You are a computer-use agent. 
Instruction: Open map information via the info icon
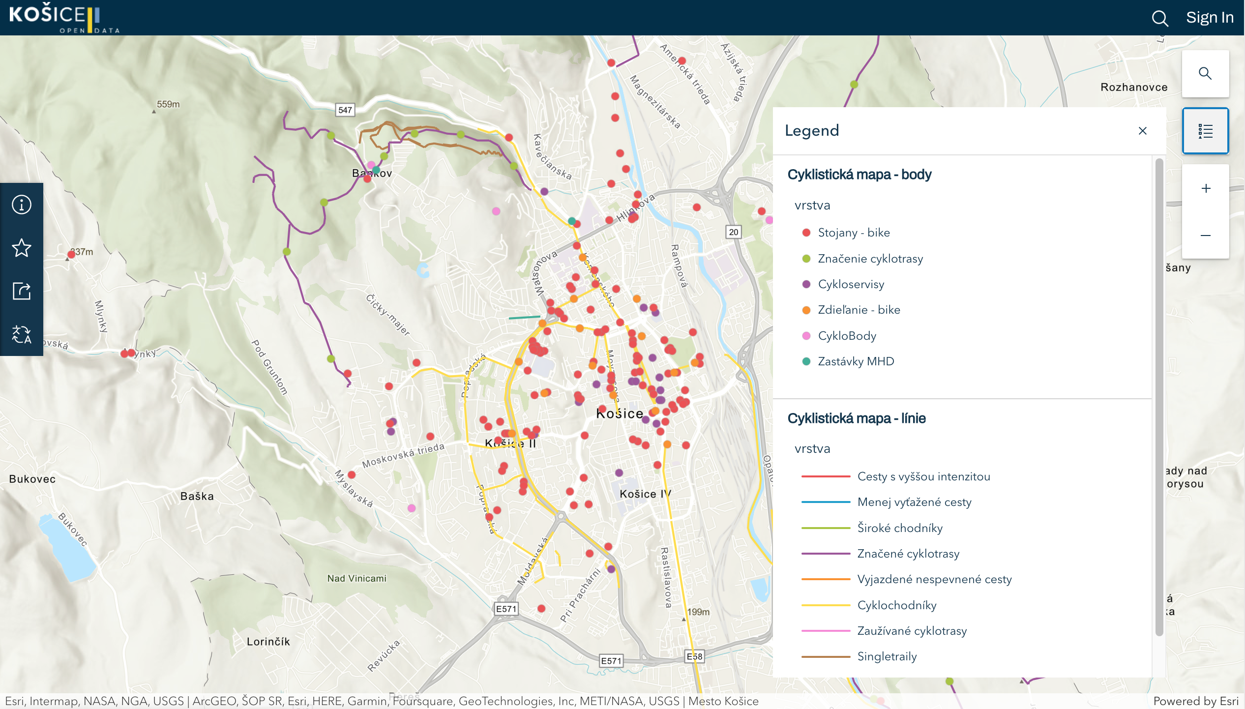click(21, 205)
